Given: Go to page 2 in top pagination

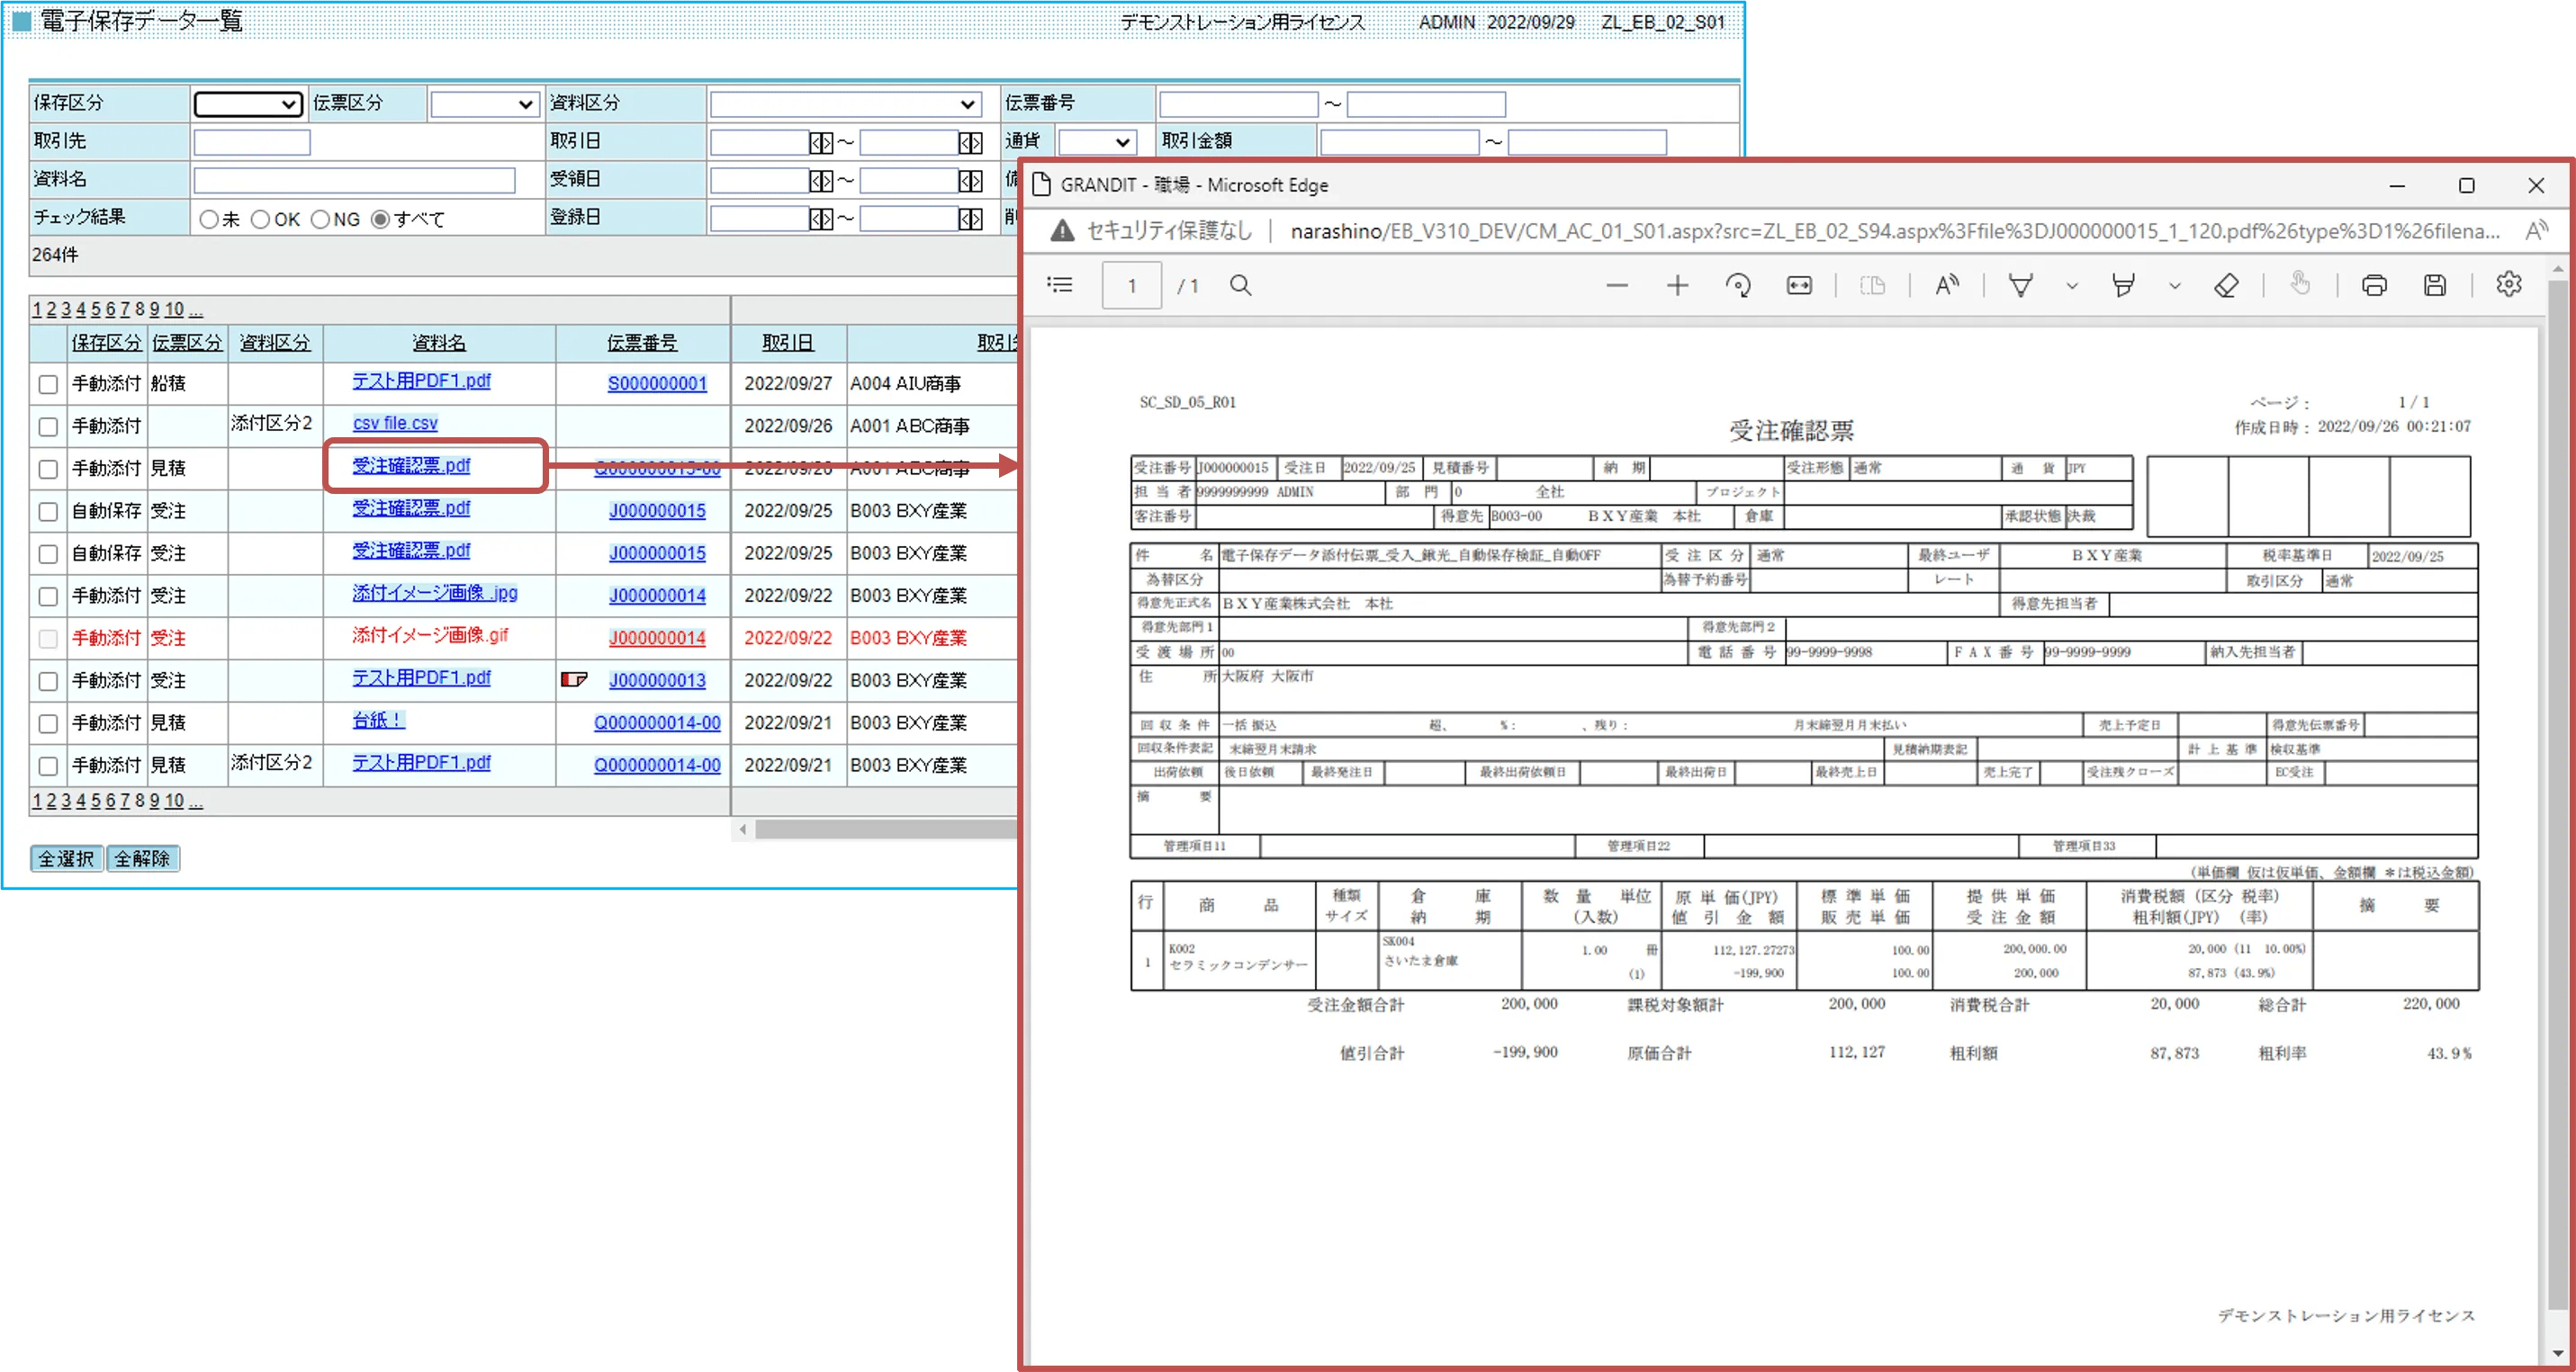Looking at the screenshot, I should 51,309.
